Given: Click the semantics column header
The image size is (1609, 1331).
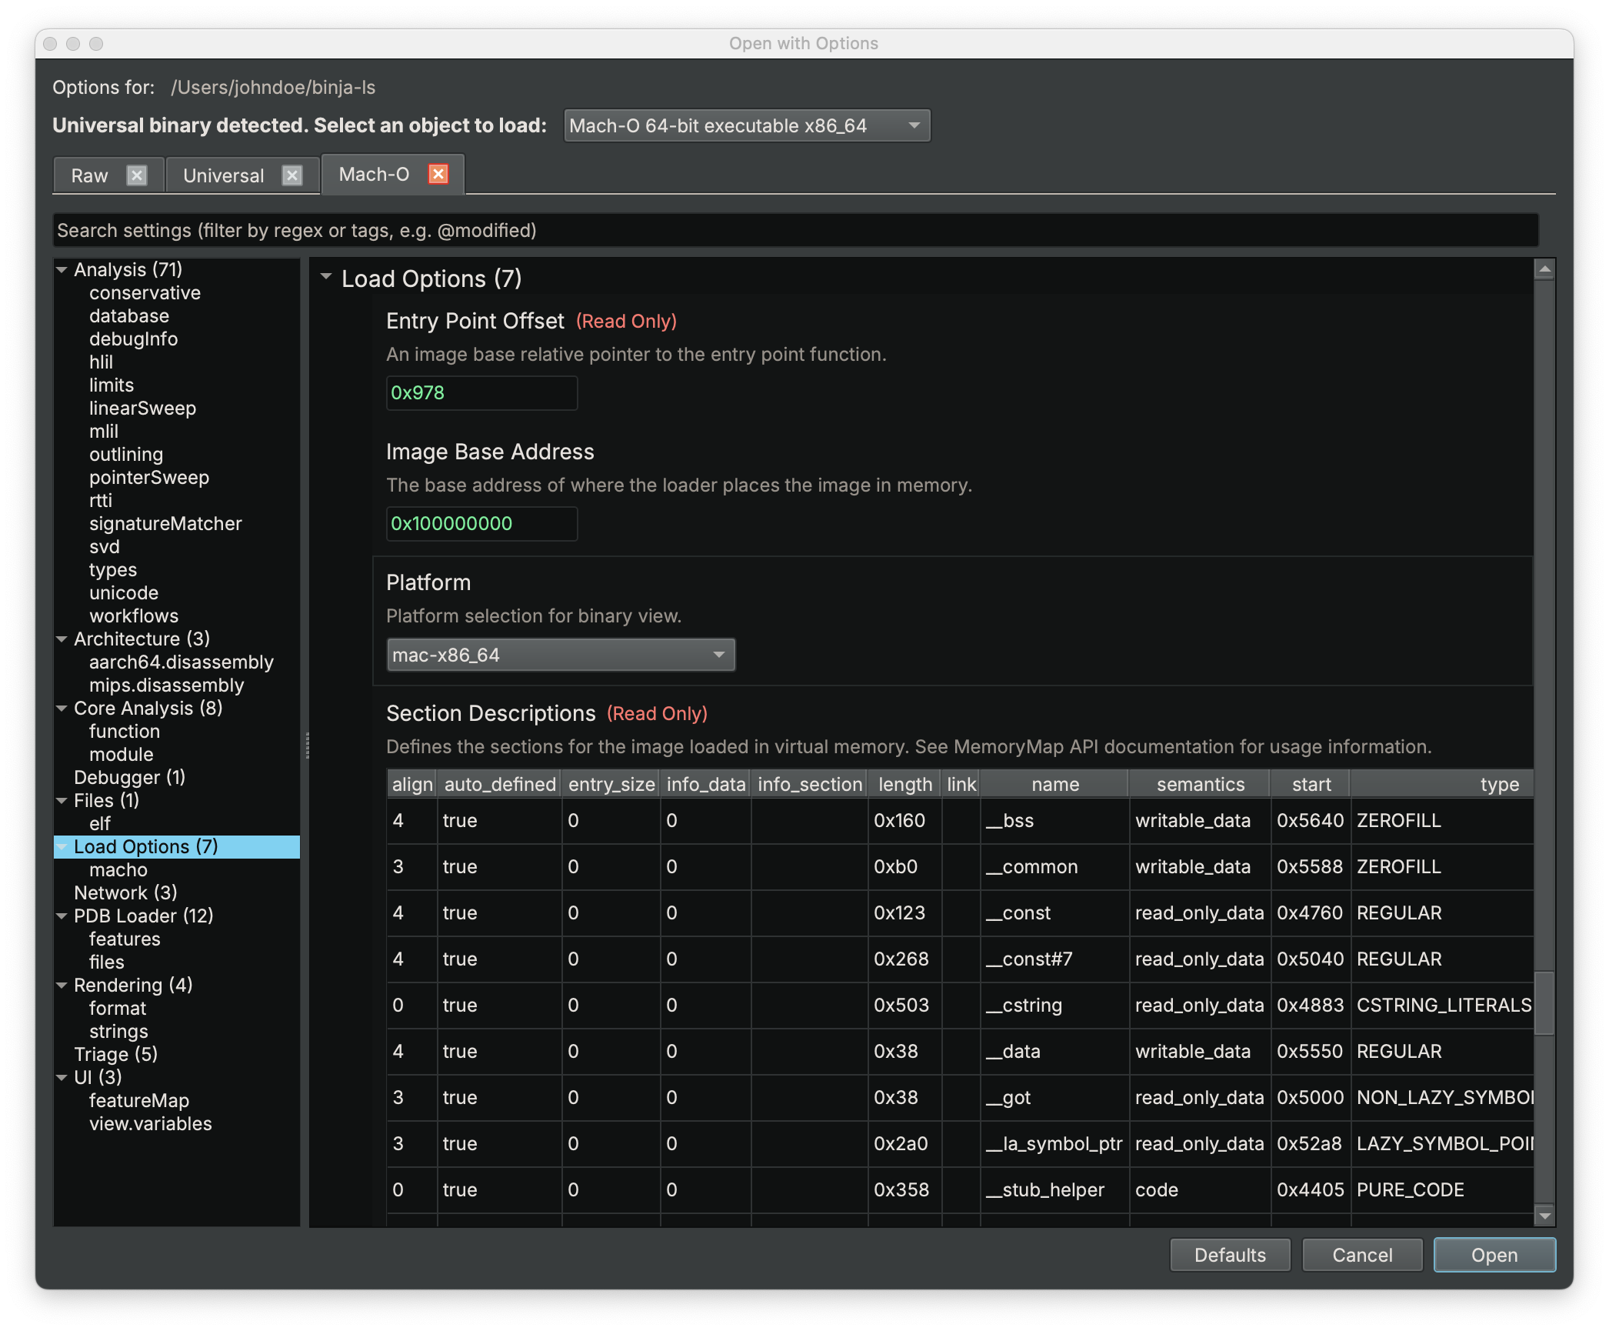Looking at the screenshot, I should (x=1200, y=784).
